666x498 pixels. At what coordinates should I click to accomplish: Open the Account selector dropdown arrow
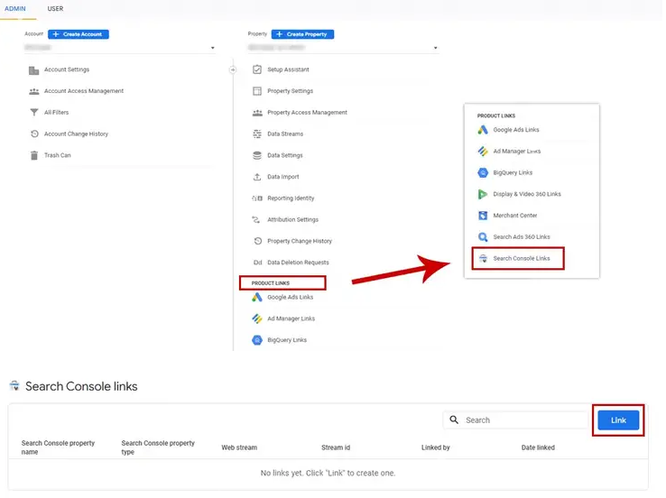coord(212,48)
